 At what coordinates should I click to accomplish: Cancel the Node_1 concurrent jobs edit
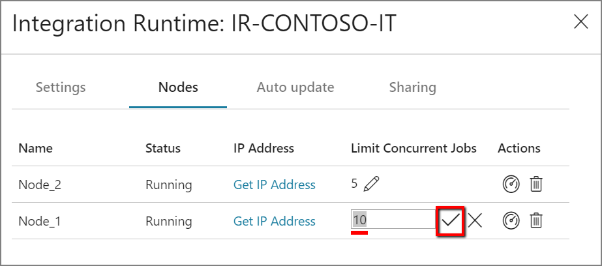pyautogui.click(x=475, y=221)
